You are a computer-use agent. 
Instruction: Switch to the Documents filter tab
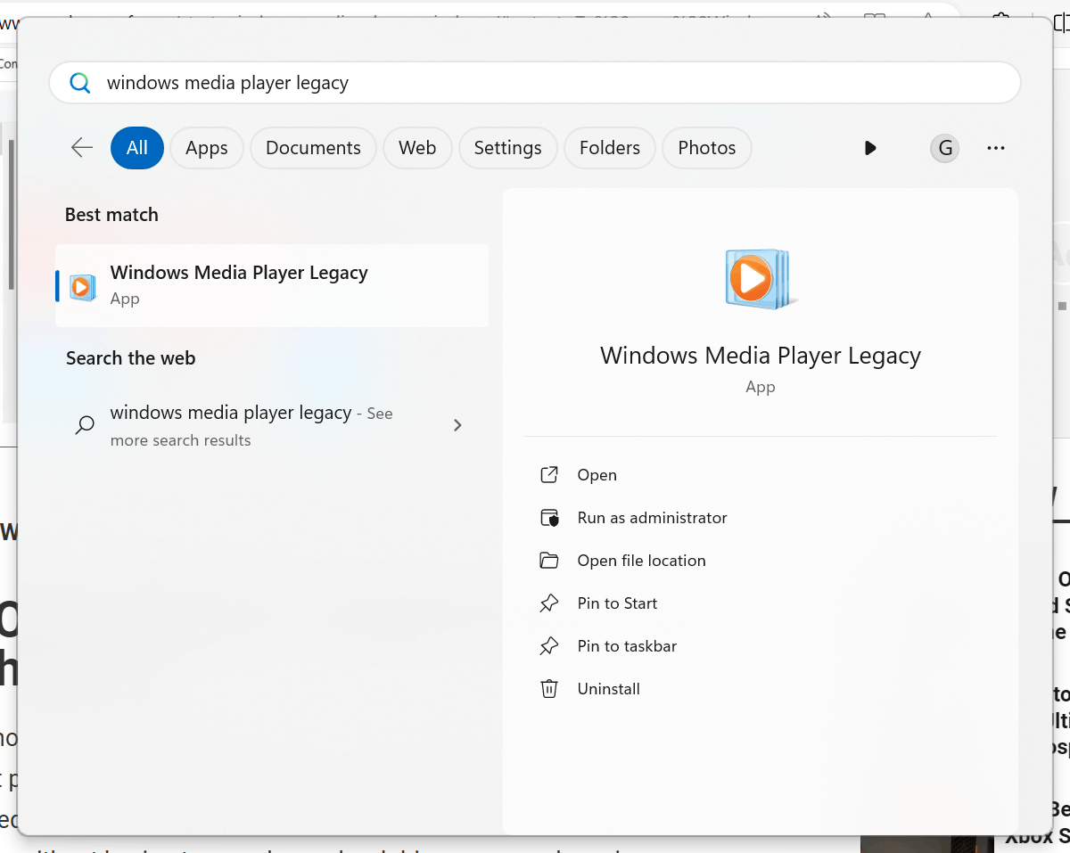coord(313,148)
